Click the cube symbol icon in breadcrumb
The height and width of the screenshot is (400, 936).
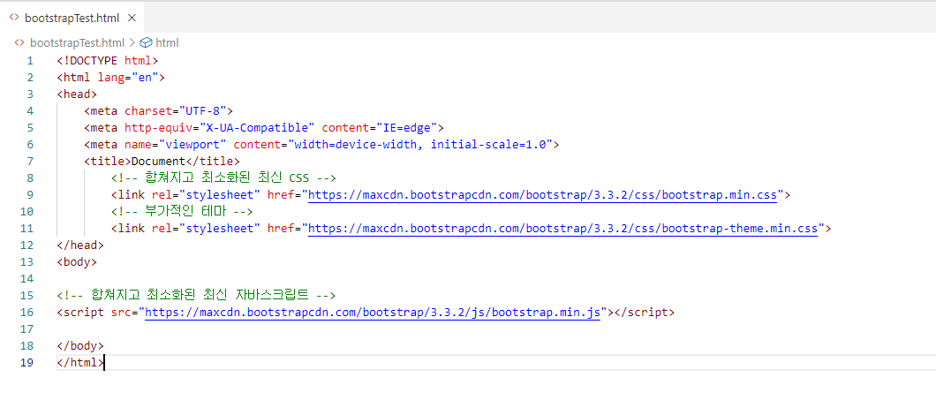pyautogui.click(x=147, y=43)
